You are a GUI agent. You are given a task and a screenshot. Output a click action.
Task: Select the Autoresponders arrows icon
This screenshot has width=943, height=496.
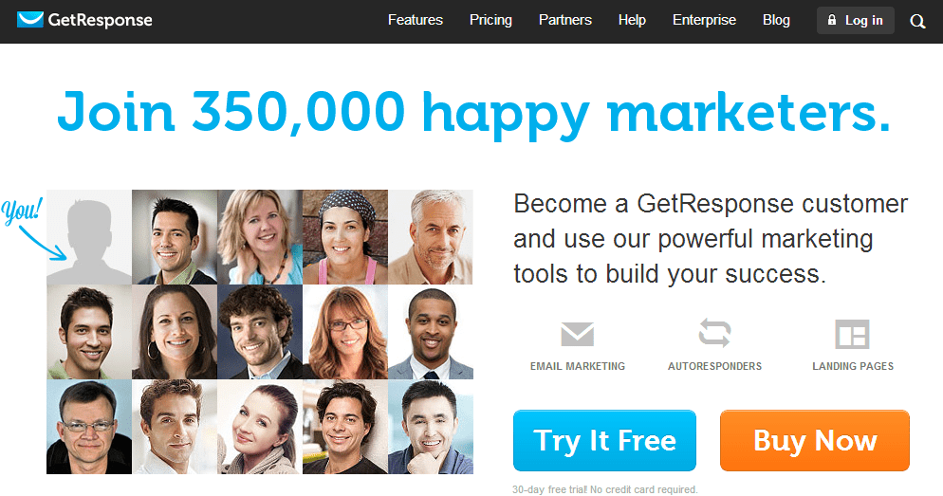click(714, 333)
